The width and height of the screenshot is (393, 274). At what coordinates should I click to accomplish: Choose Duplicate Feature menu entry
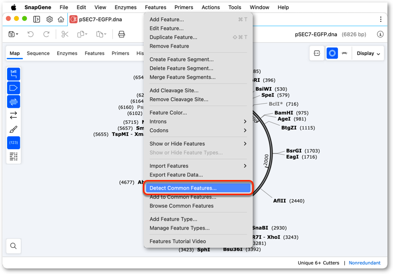(198, 37)
